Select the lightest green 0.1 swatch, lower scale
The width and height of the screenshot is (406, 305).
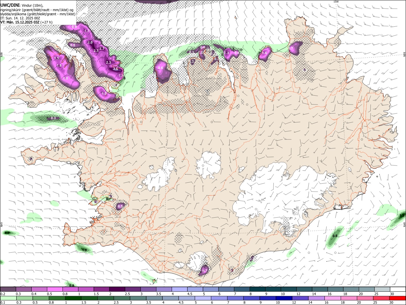coord(9,298)
